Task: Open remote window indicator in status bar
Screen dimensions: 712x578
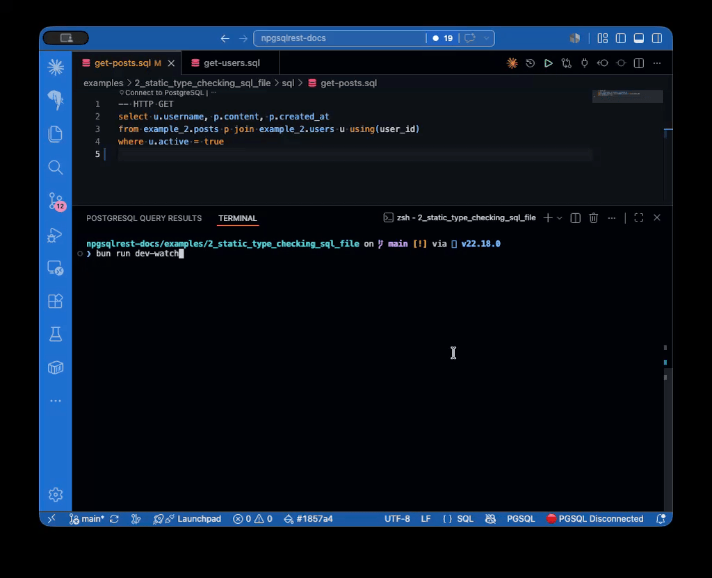Action: (x=51, y=518)
